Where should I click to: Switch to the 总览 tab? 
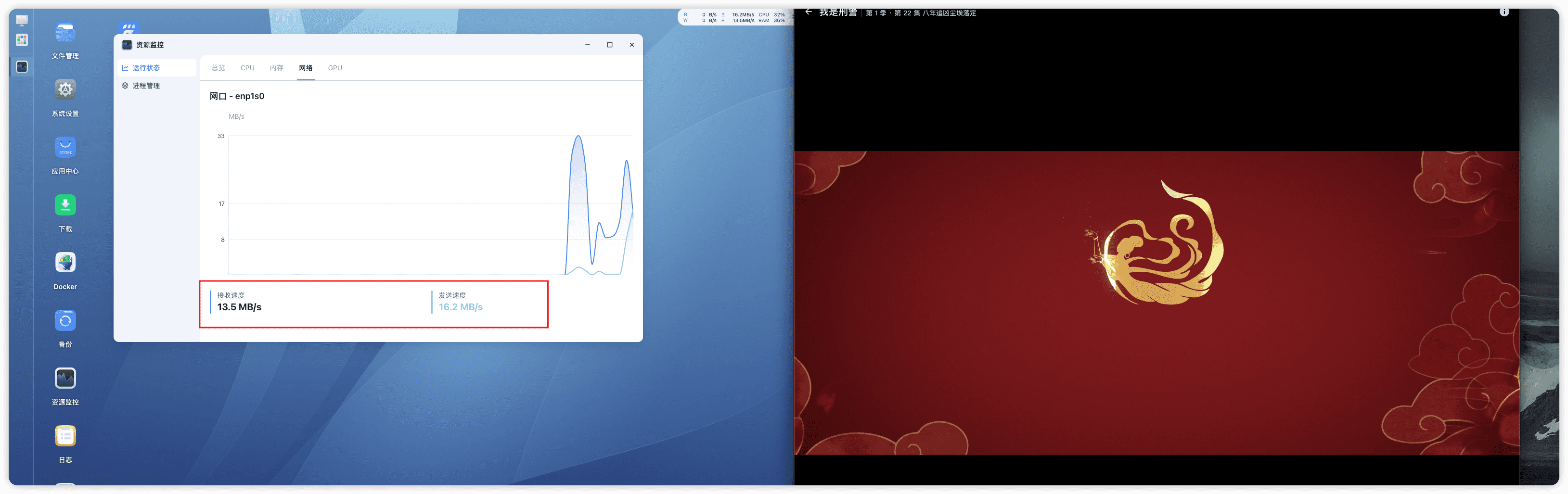click(x=218, y=68)
